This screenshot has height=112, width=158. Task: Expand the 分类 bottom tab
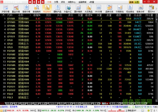pos(9,103)
